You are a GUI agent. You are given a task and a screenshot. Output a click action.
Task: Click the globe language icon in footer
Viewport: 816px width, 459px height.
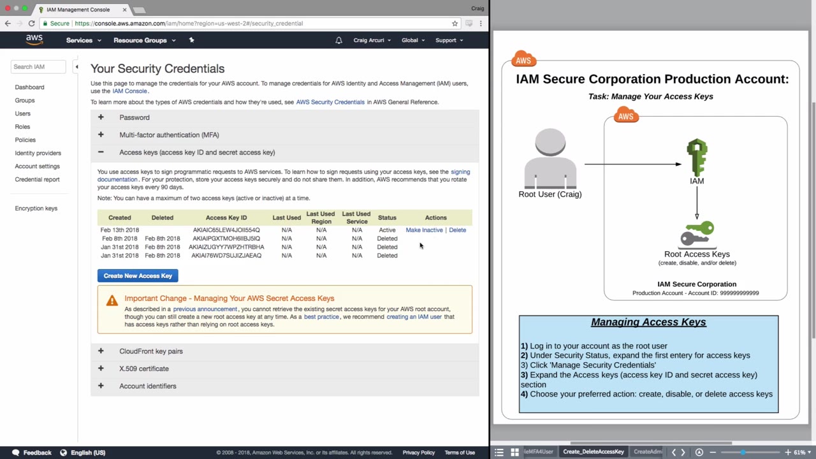click(x=63, y=453)
